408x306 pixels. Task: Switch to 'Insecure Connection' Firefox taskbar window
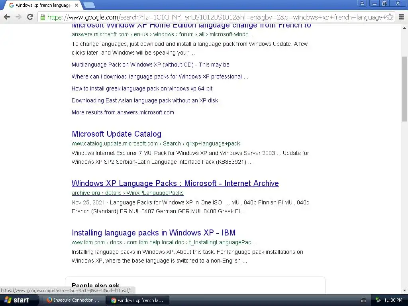tap(73, 300)
